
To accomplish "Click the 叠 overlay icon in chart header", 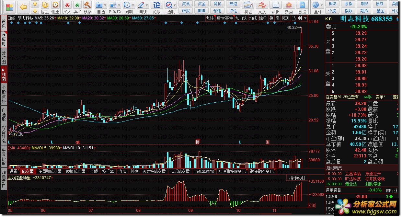I will tap(271, 18).
